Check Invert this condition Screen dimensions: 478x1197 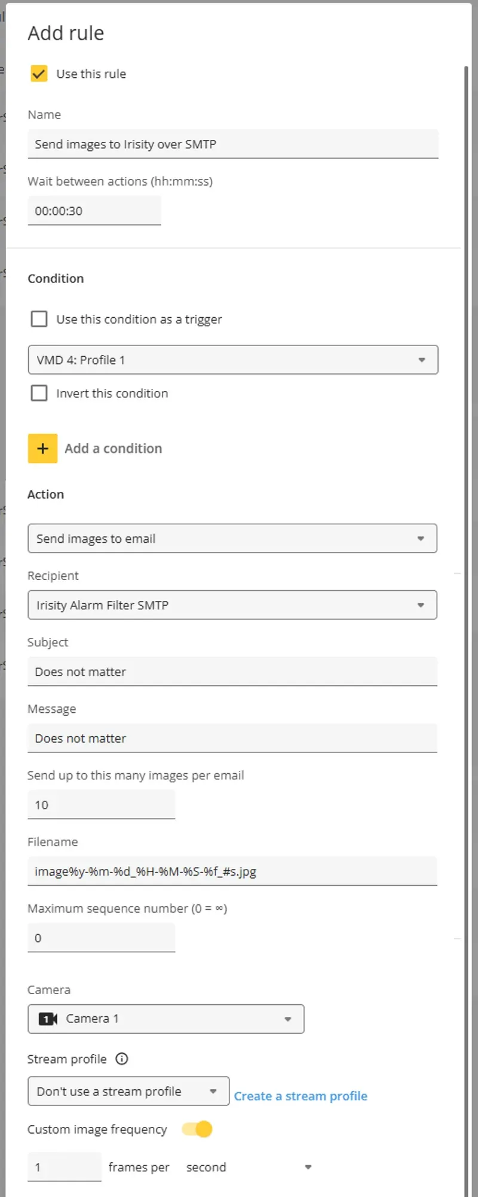[x=39, y=393]
